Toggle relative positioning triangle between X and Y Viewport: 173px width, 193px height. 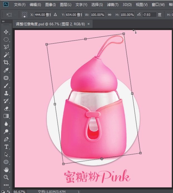[55, 15]
